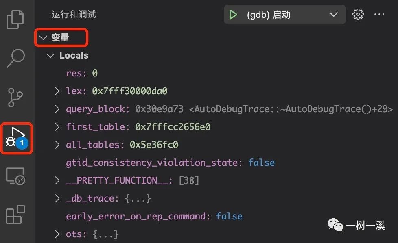Open the Explorer sidebar icon
Screen dimensions: 398x243
[15, 18]
